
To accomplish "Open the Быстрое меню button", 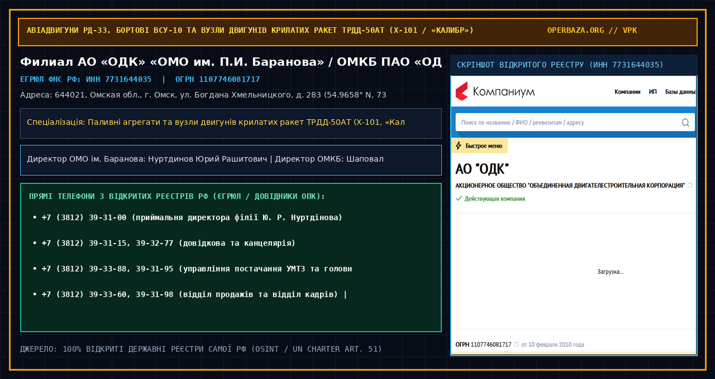I will (479, 146).
